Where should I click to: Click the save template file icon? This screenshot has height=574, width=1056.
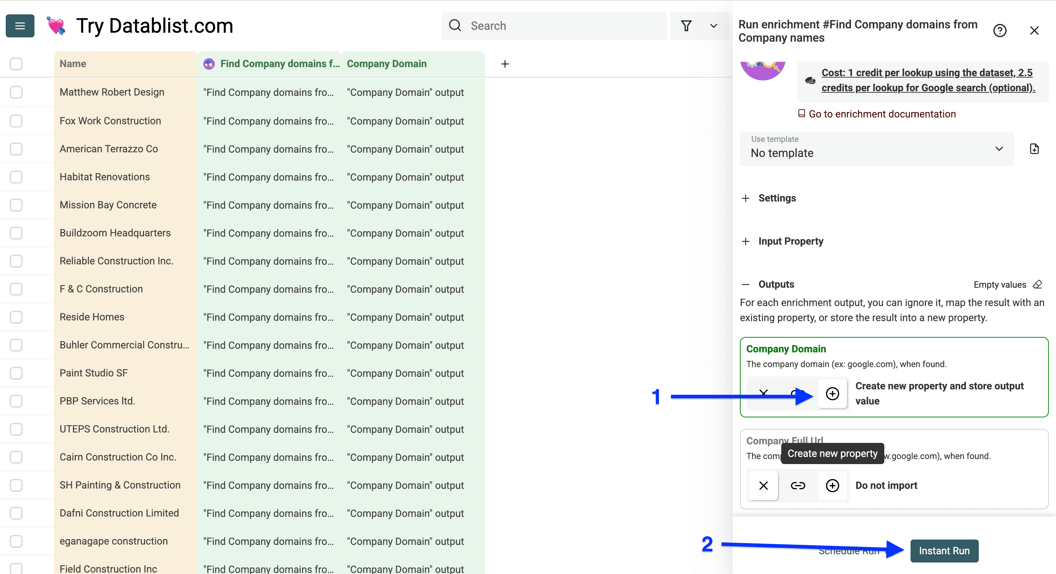[1034, 149]
